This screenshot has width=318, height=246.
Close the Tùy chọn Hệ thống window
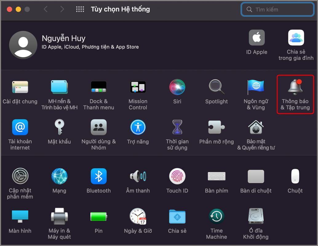(9, 9)
